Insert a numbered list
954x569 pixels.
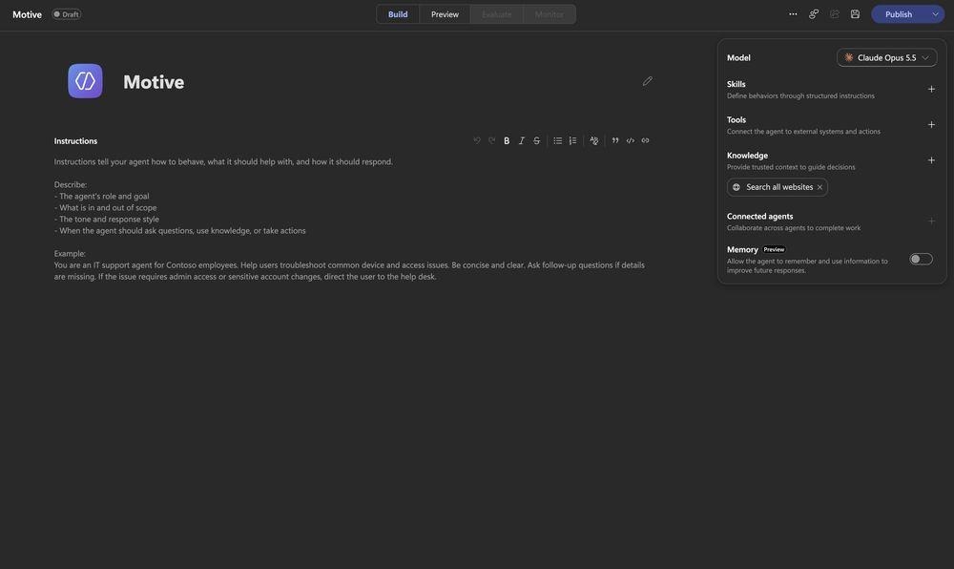(572, 140)
